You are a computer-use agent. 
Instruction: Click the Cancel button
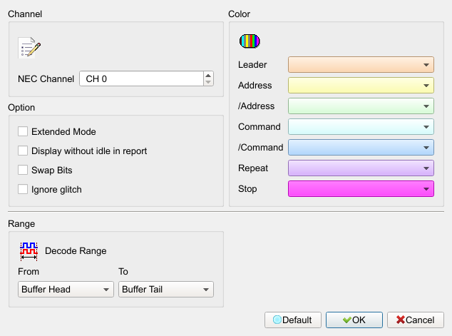pyautogui.click(x=416, y=320)
